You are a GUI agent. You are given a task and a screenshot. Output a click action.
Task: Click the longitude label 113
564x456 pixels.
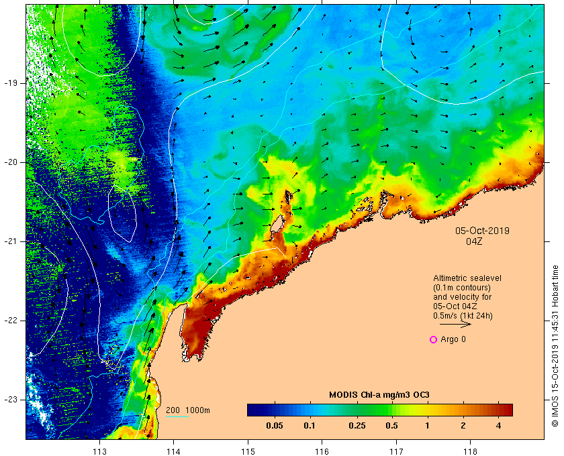[x=99, y=451]
